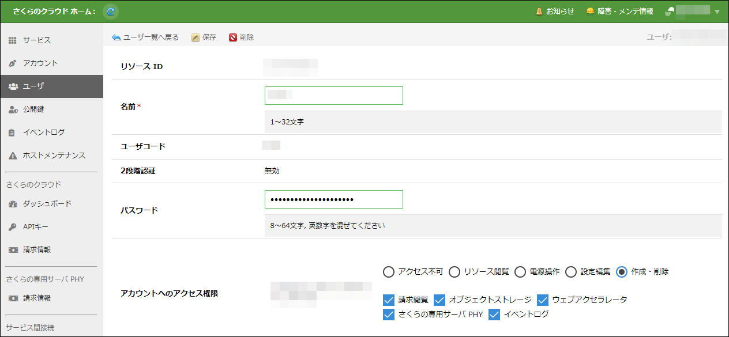This screenshot has width=729, height=337.
Task: Open APIキー key icon in sidebar
Action: coord(13,227)
